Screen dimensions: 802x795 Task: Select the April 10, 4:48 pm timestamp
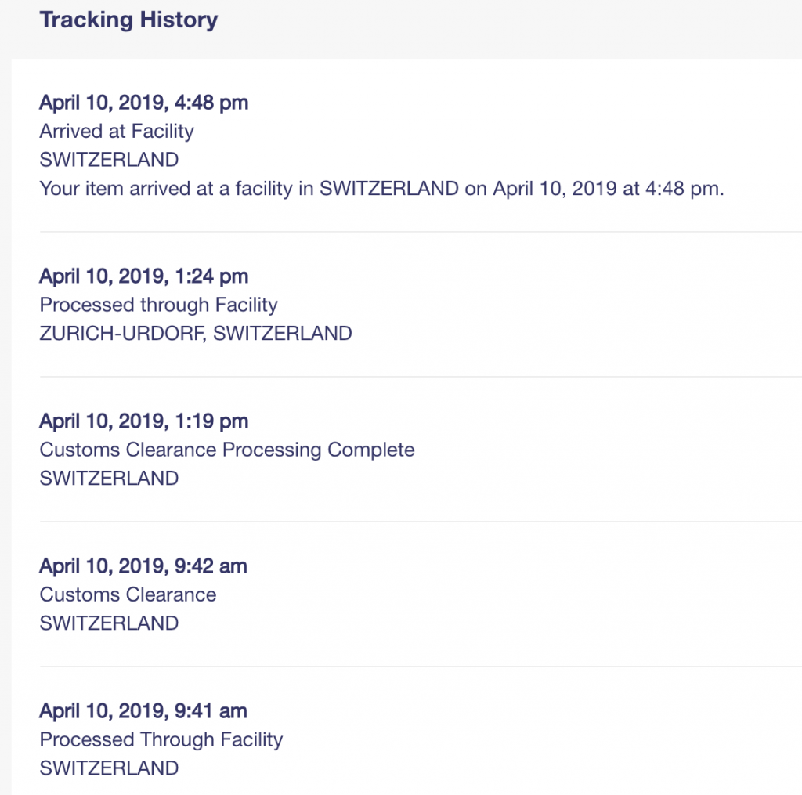coord(143,102)
